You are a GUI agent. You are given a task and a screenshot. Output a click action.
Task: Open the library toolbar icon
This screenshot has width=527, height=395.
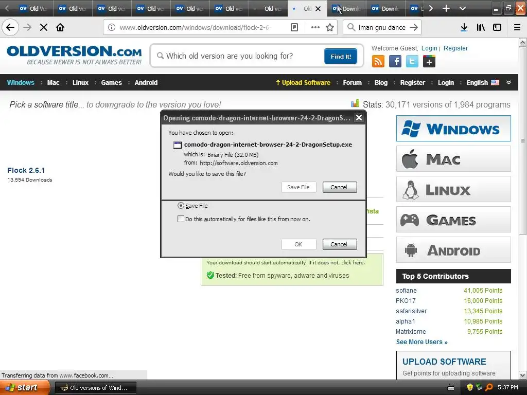(x=481, y=28)
